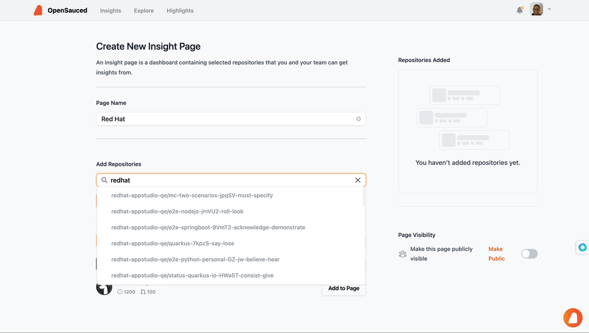
Task: Clear the repository search with X
Action: [x=358, y=180]
